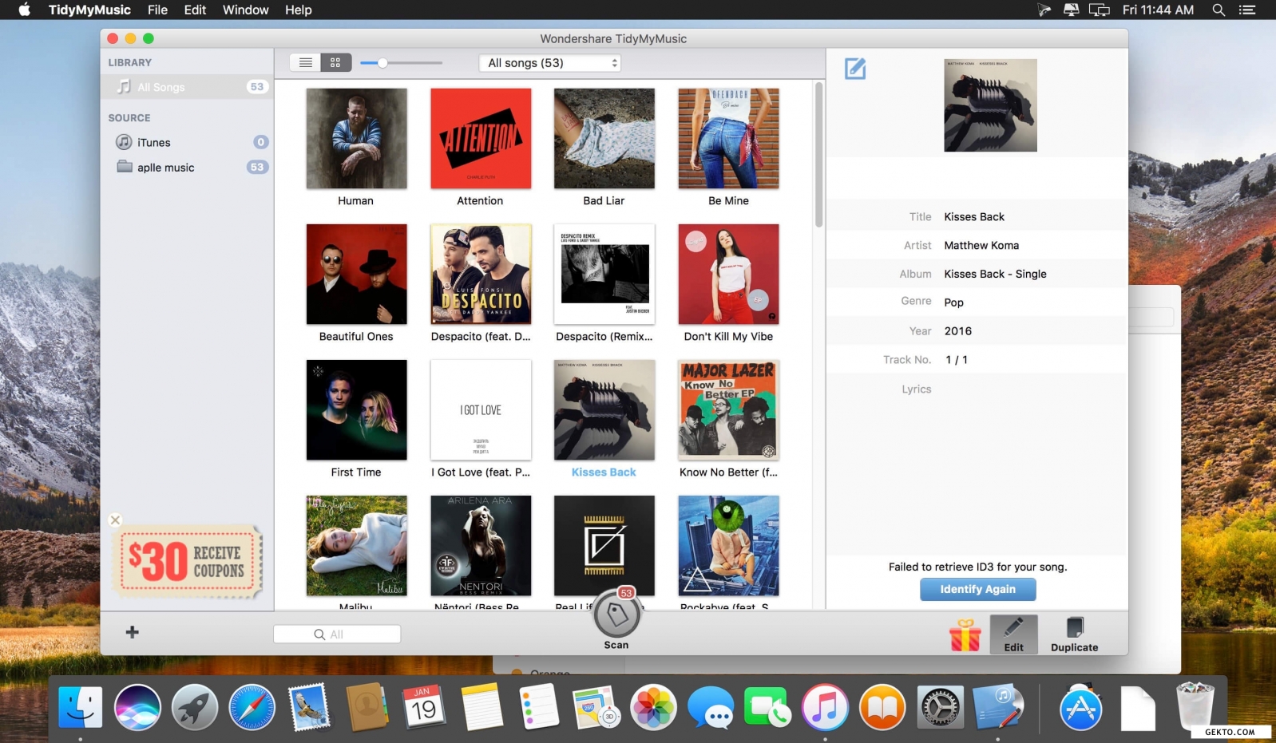Select Despacito (Remix... album cover
Viewport: 1276px width, 743px height.
pos(604,274)
